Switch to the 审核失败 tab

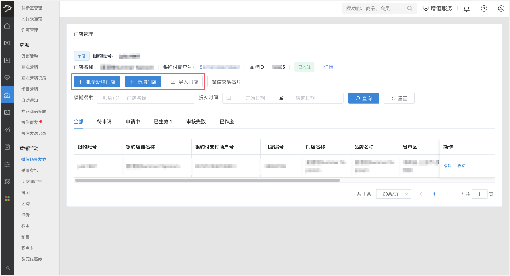click(x=196, y=122)
